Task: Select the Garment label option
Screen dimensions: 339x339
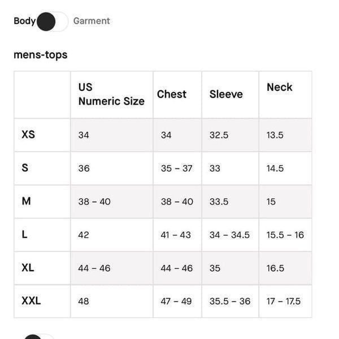Action: [92, 21]
